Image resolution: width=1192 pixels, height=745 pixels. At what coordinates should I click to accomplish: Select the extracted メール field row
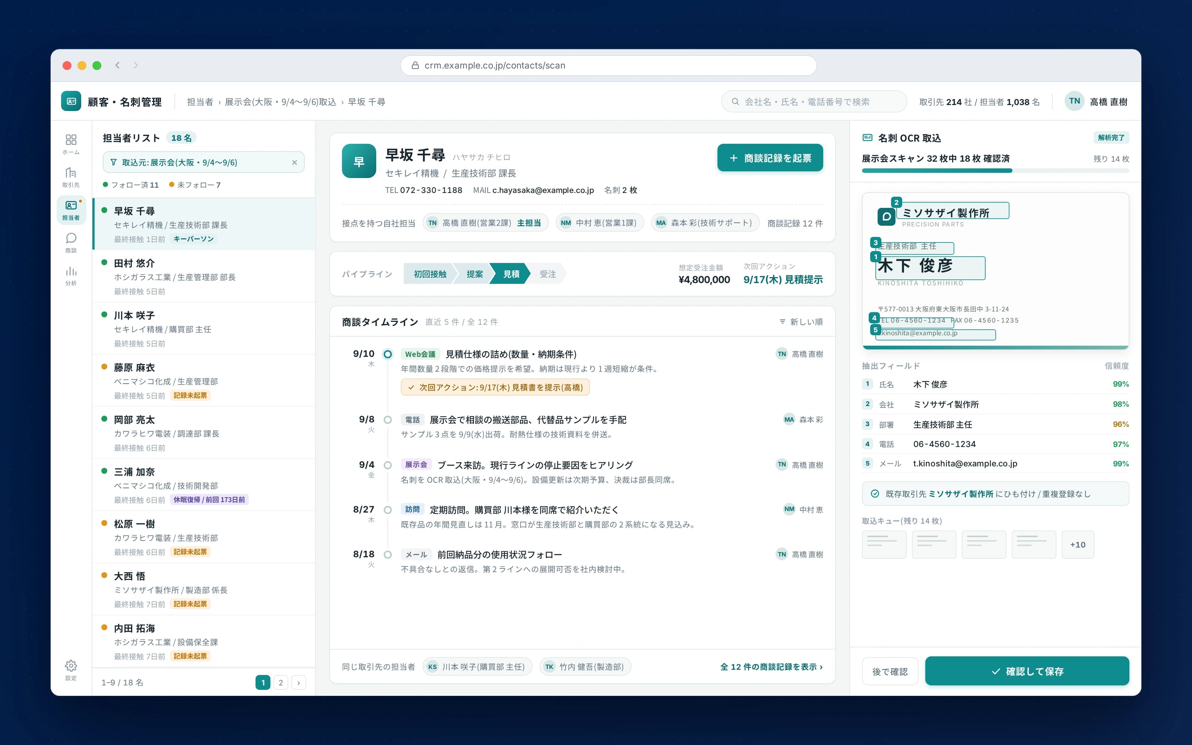(x=995, y=464)
